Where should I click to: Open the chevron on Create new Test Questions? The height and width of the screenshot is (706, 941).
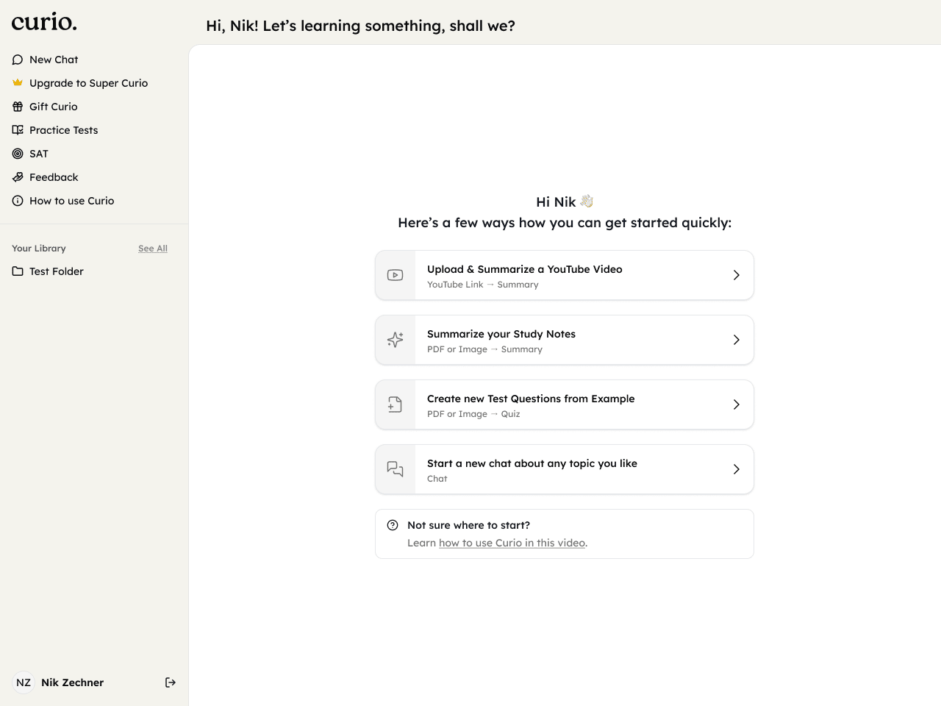coord(736,404)
